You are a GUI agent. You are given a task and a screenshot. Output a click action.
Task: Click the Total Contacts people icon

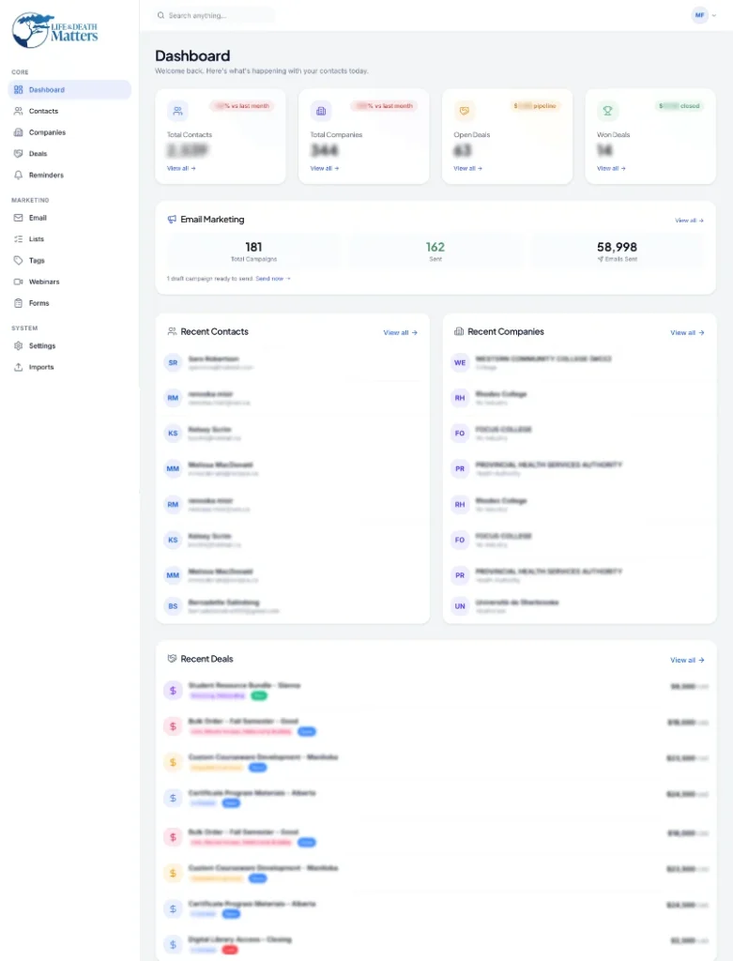pyautogui.click(x=177, y=111)
